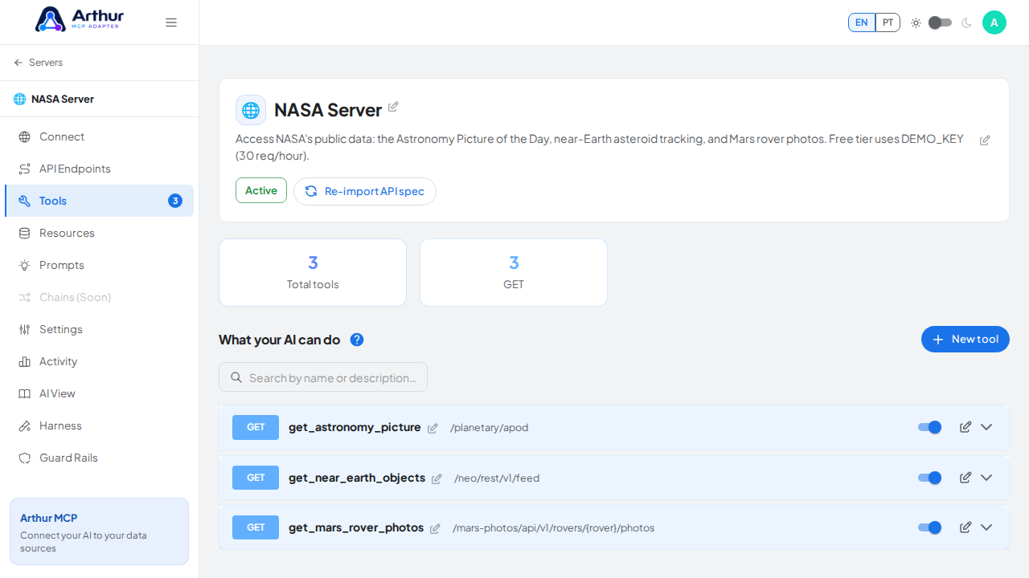Click the NASA Server page title

coord(328,110)
